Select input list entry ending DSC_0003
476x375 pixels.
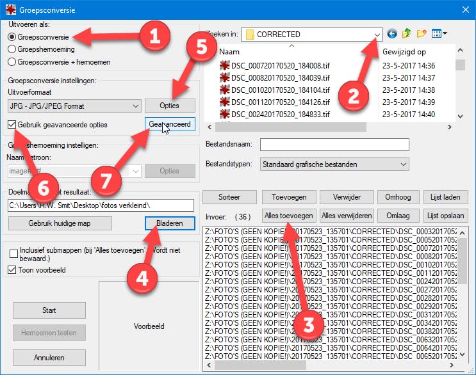(x=331, y=232)
